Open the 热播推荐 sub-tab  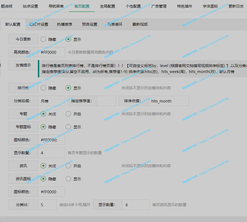coord(64,24)
